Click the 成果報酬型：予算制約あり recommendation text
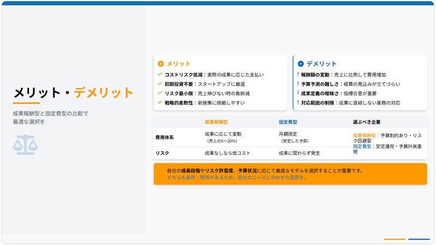Image resolution: width=436 pixels, height=245 pixels. (387, 138)
